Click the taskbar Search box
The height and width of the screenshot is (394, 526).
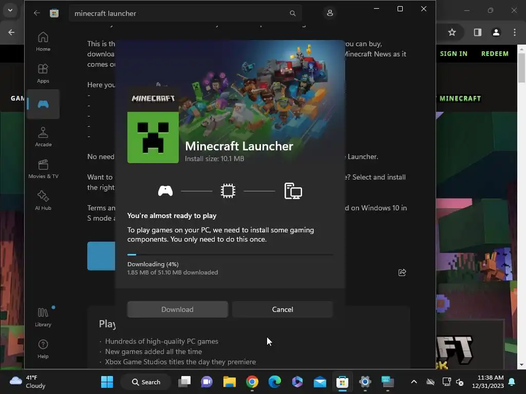146,382
